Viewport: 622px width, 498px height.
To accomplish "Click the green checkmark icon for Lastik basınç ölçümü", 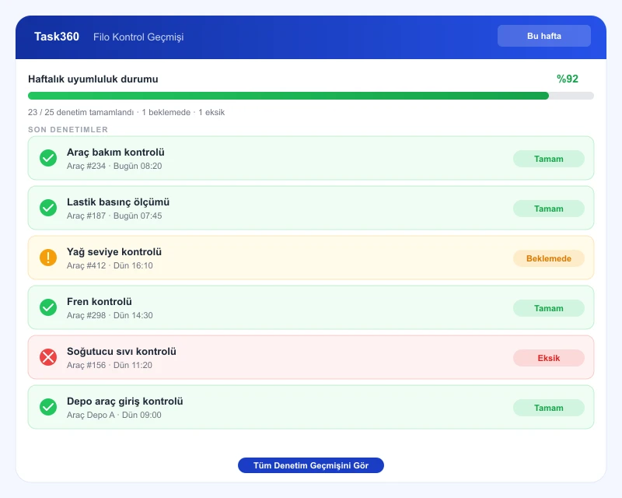I will pos(48,208).
